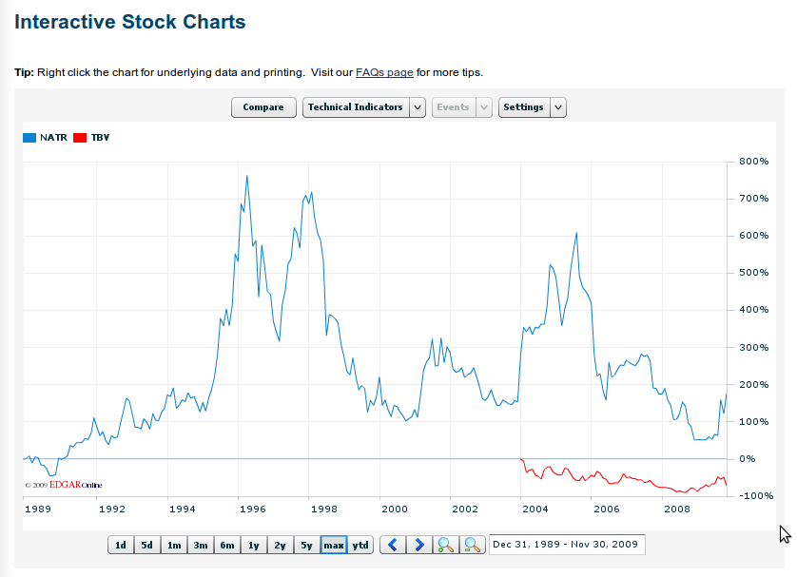Click the 800% axis label

point(754,162)
